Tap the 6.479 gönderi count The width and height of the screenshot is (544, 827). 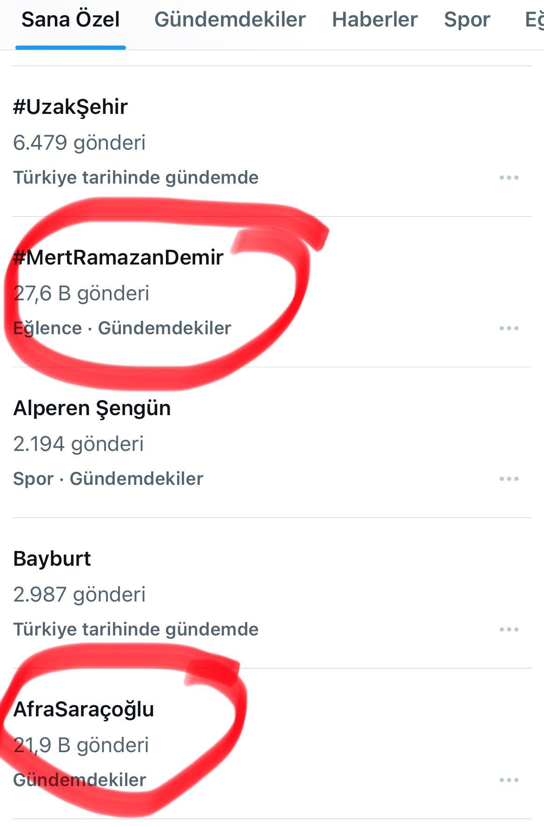tap(80, 143)
